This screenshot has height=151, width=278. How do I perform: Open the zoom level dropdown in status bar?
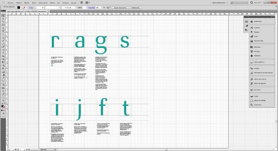13,150
